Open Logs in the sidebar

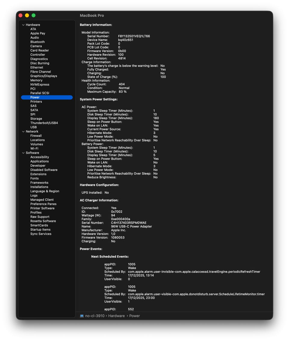click(34, 196)
